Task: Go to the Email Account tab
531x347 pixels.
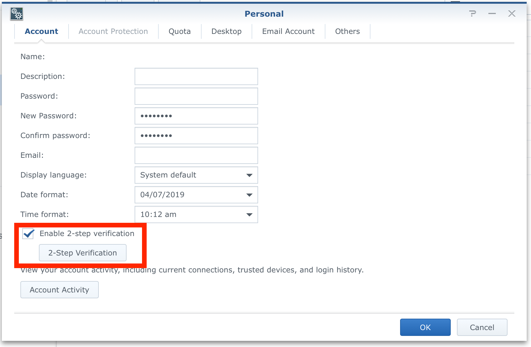Action: click(x=288, y=31)
